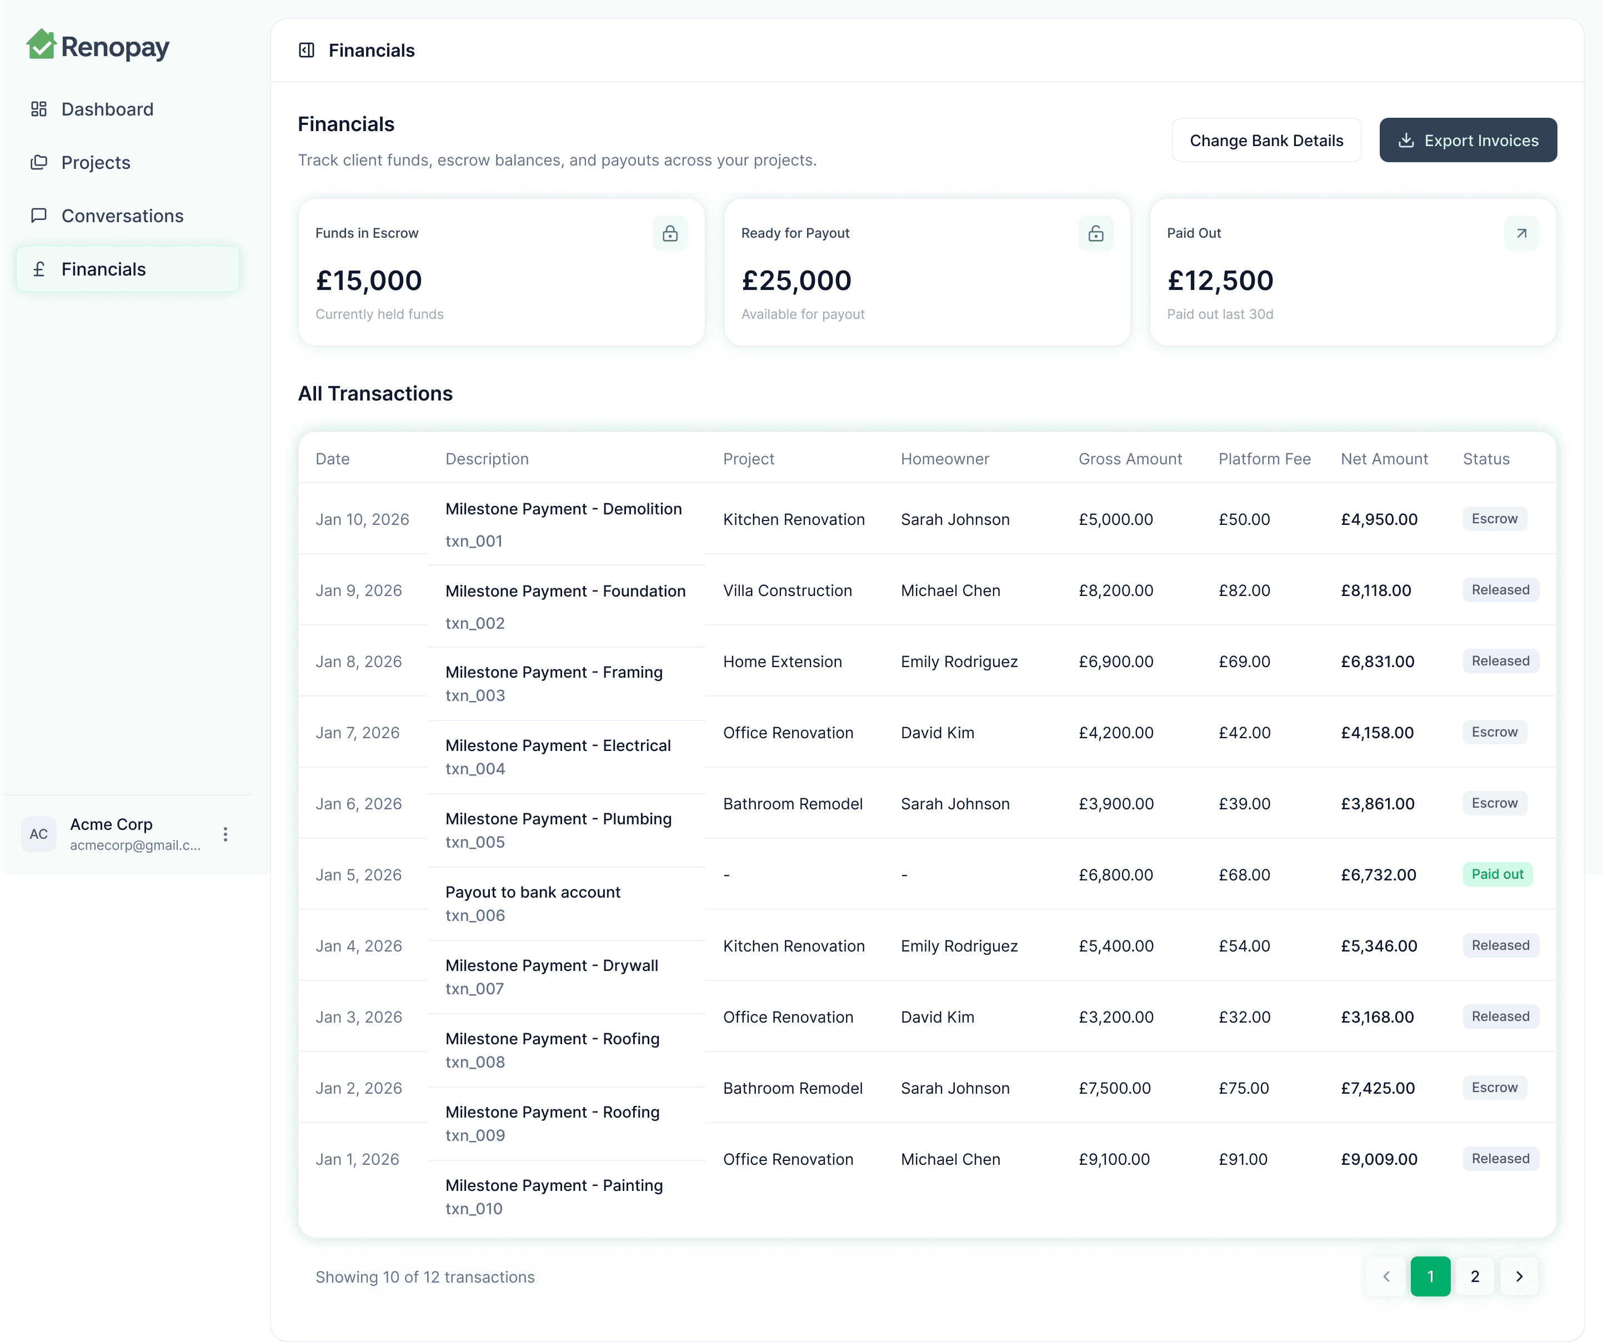Click the Jan 5, 2026 date cell
Image resolution: width=1603 pixels, height=1342 pixels.
359,875
